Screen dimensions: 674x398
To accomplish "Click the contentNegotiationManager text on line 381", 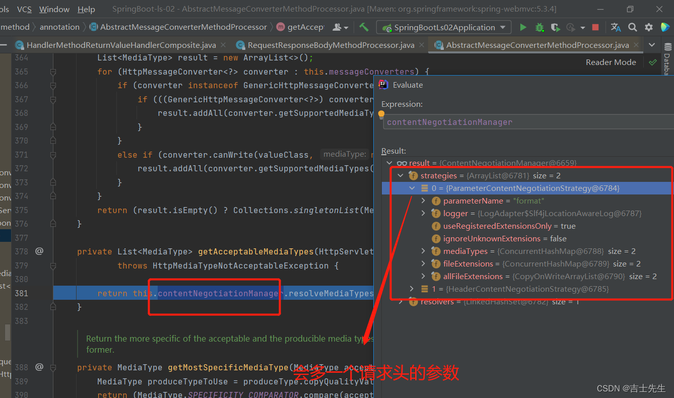I will click(x=220, y=293).
